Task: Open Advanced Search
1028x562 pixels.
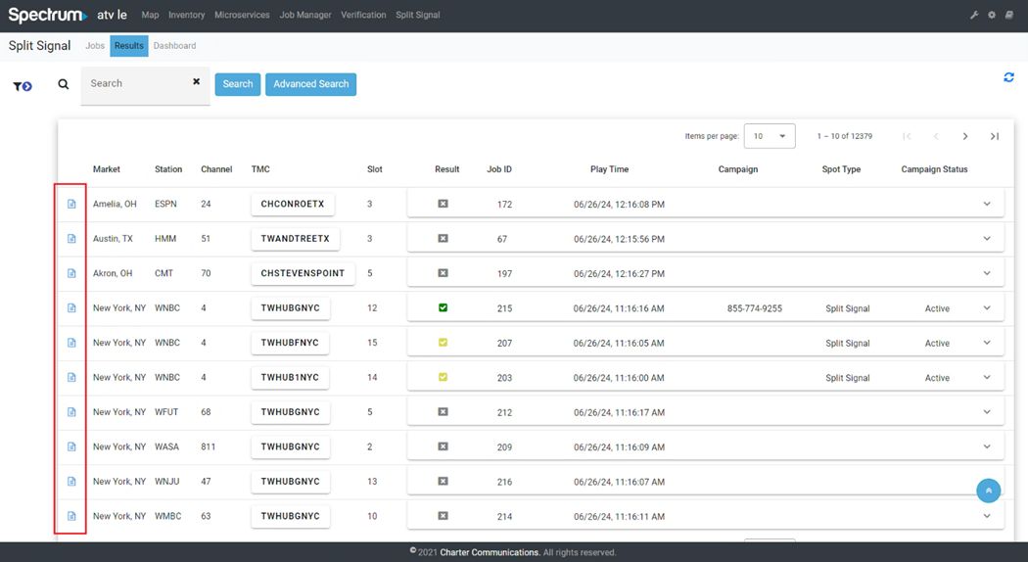Action: [x=310, y=84]
